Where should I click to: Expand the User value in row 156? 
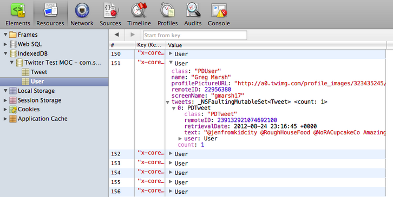171,191
